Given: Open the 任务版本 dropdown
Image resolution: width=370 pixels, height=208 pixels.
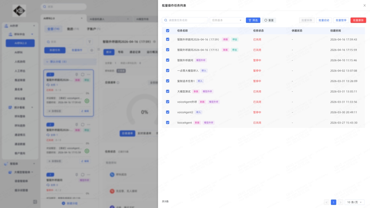Looking at the screenshot, I should point(227,20).
